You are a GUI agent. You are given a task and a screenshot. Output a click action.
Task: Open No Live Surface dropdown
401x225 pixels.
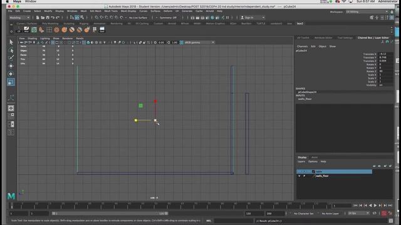[x=138, y=17]
